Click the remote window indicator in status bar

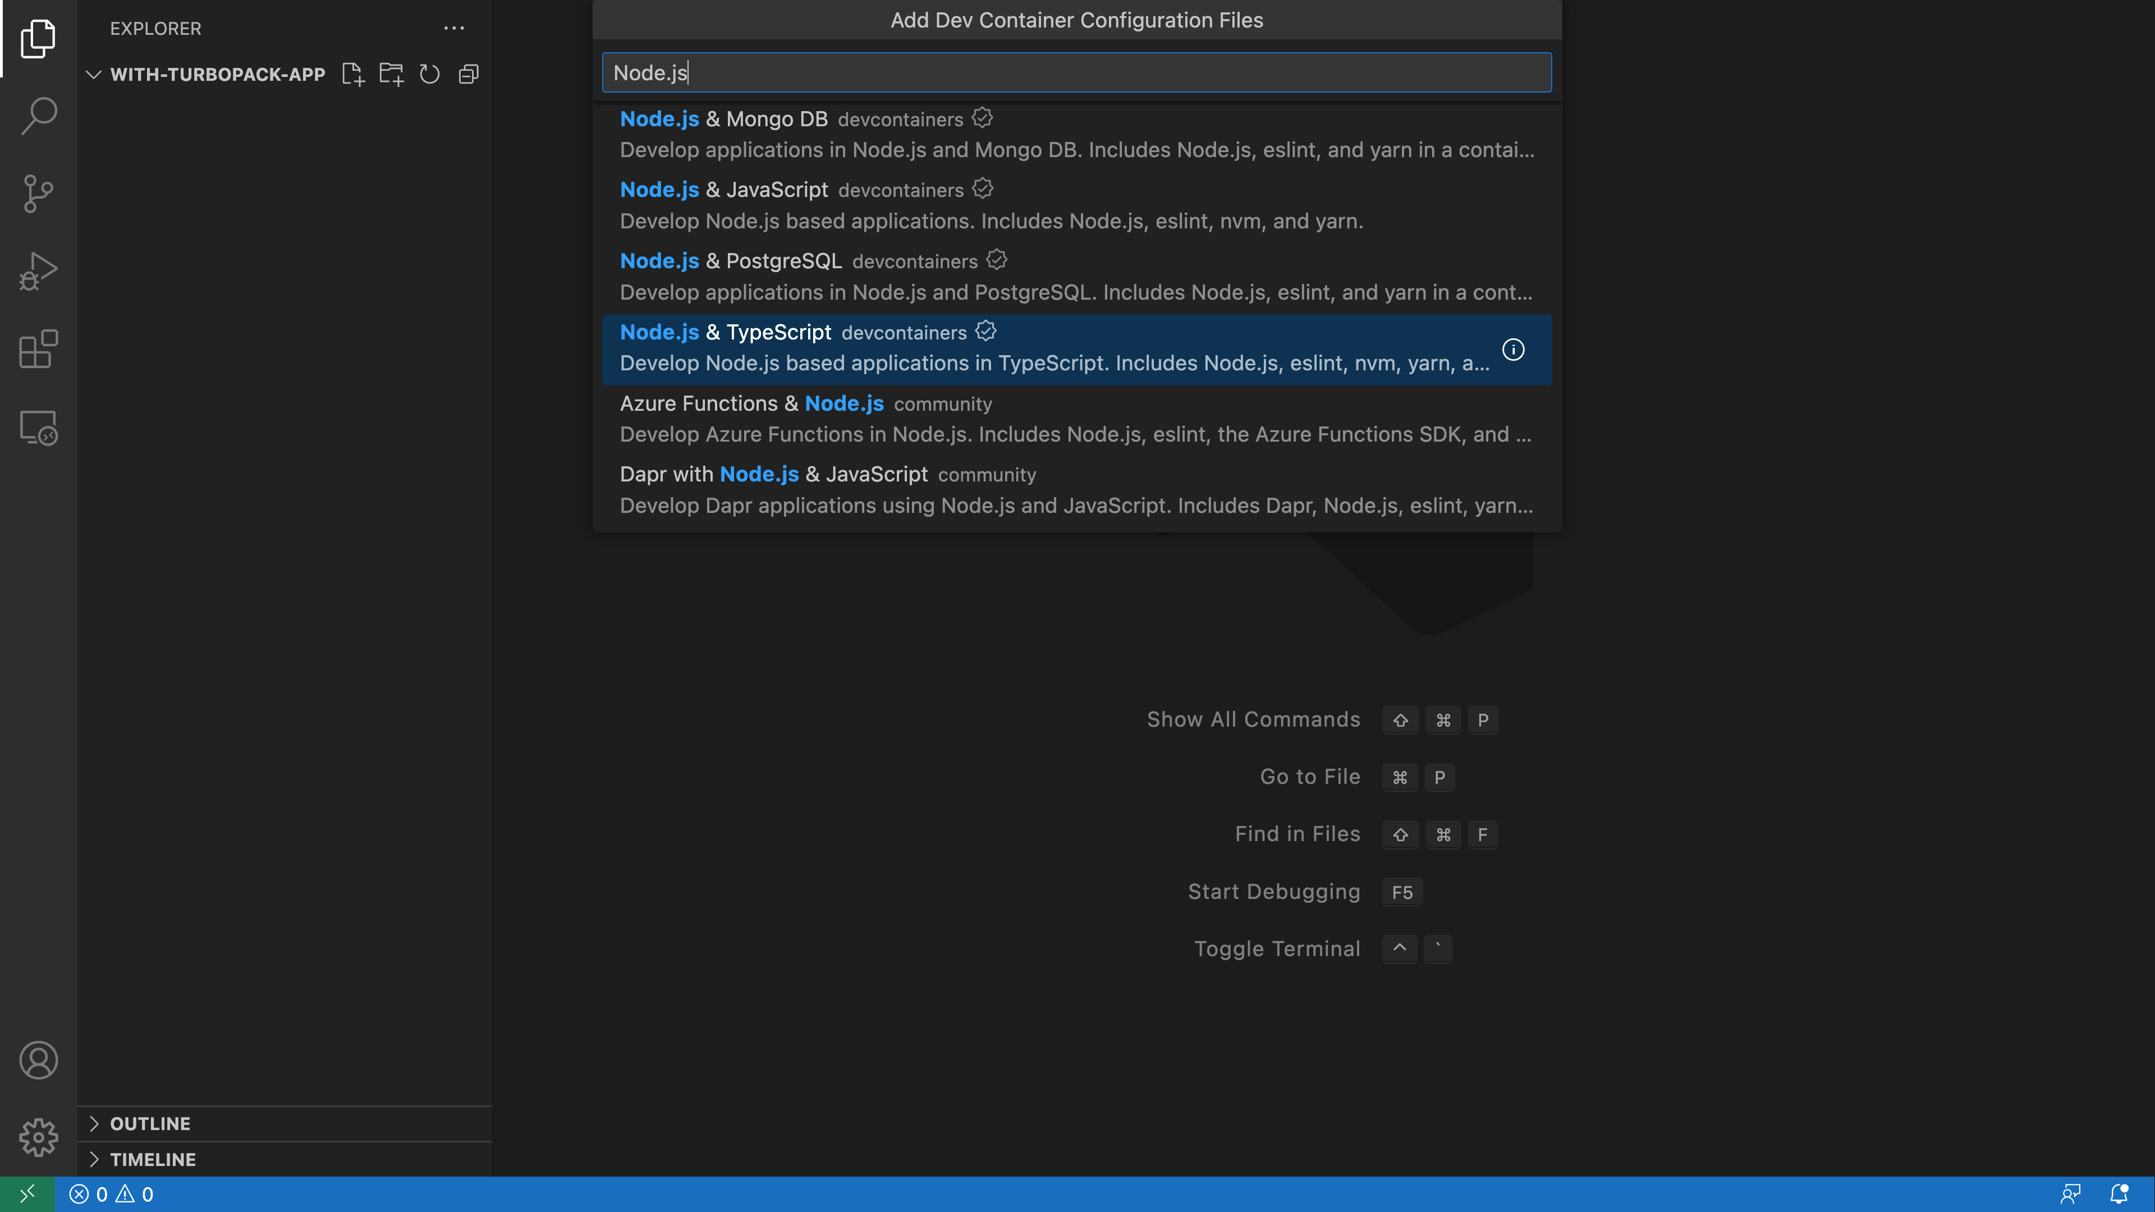(x=27, y=1193)
